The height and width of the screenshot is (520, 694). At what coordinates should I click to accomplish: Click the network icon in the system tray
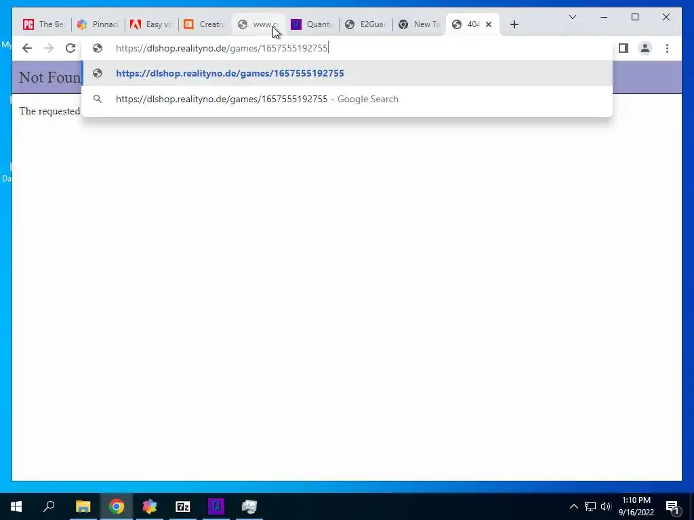[590, 506]
